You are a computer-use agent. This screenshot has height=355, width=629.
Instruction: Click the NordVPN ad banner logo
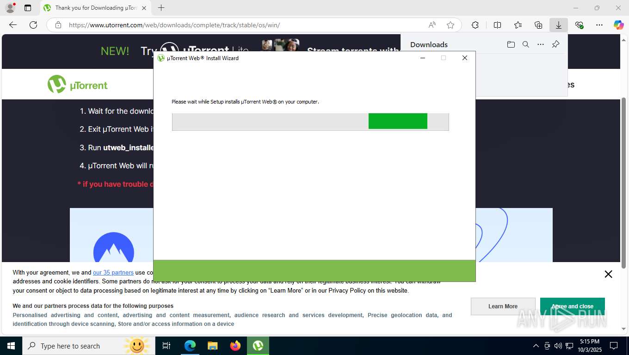(114, 247)
